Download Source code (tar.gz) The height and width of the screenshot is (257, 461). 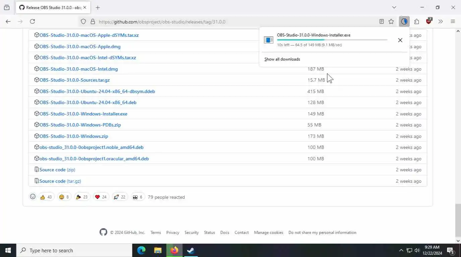click(x=60, y=181)
